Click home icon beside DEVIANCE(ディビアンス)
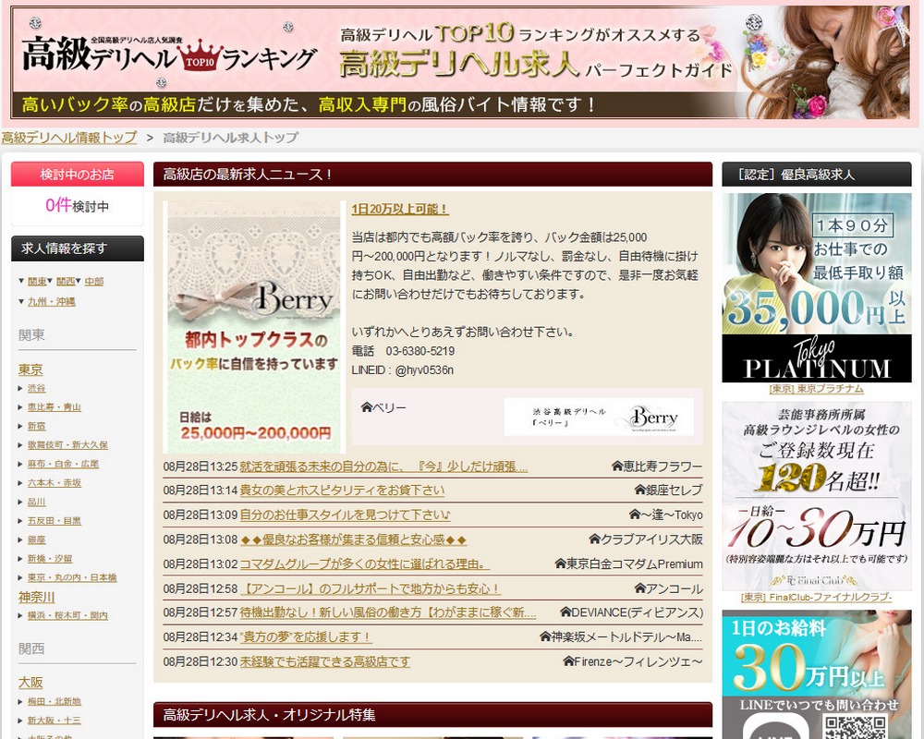This screenshot has width=924, height=739. click(565, 612)
